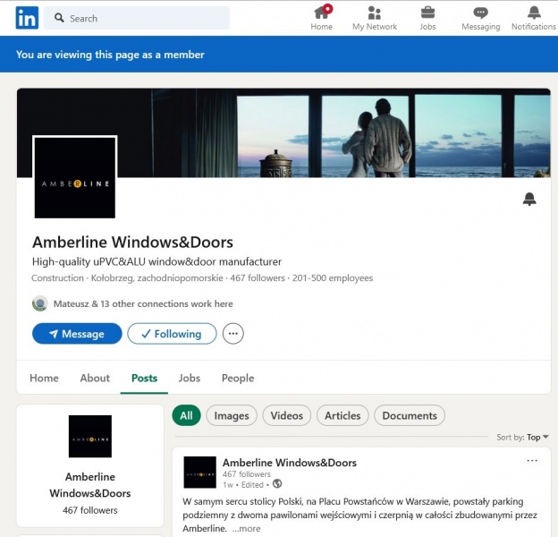Viewport: 558px width, 537px height.
Task: Open sidebar Amberline Windows&Doors name link
Action: click(x=90, y=485)
